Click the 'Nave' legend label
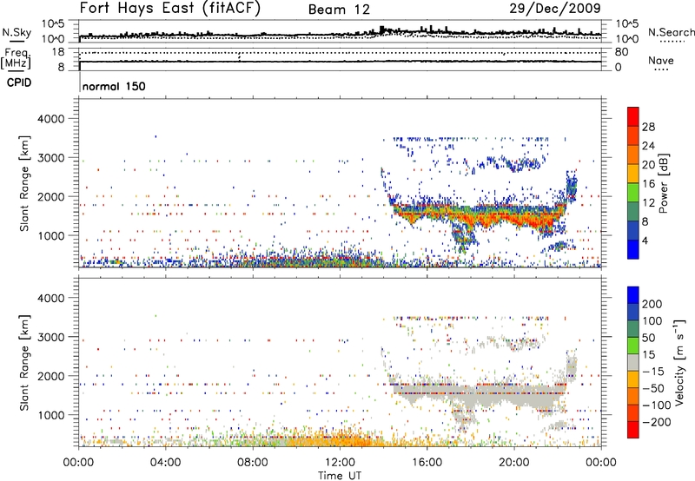The image size is (695, 481). tap(660, 60)
